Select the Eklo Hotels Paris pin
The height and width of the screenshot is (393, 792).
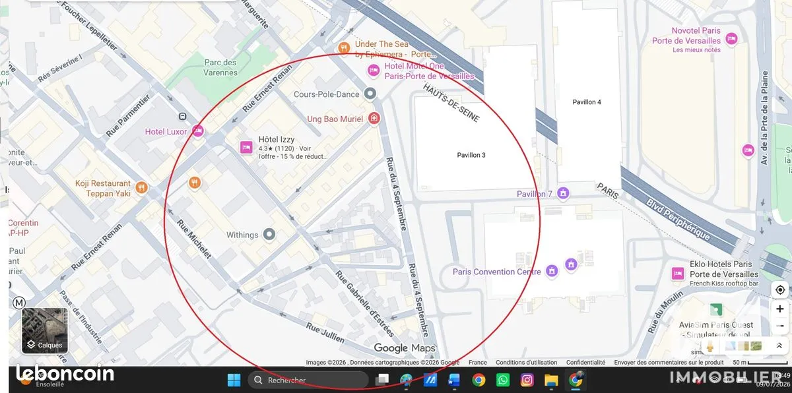[677, 274]
